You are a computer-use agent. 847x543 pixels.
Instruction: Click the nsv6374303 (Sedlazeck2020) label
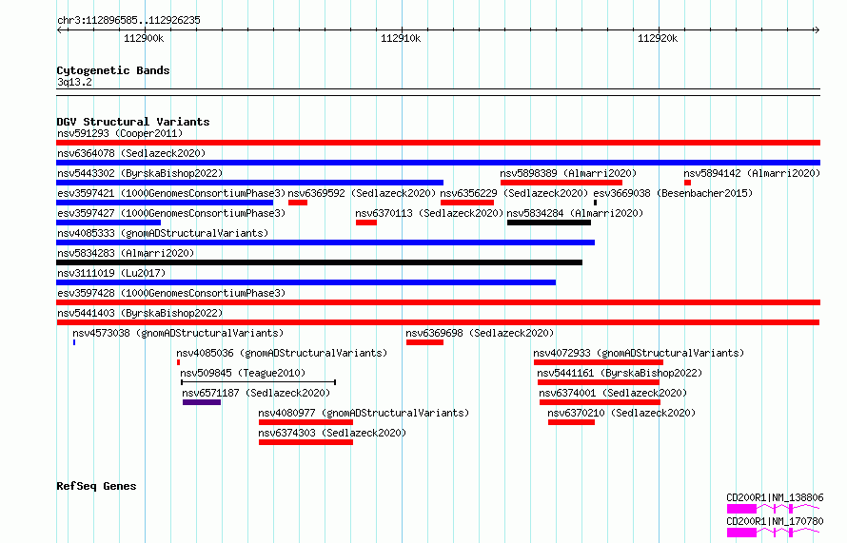point(332,433)
